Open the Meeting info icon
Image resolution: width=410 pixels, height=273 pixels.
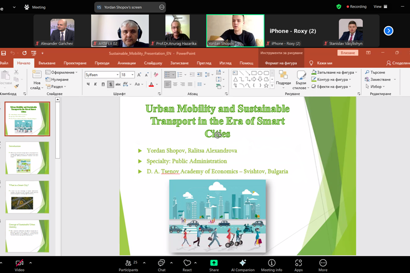(x=272, y=263)
